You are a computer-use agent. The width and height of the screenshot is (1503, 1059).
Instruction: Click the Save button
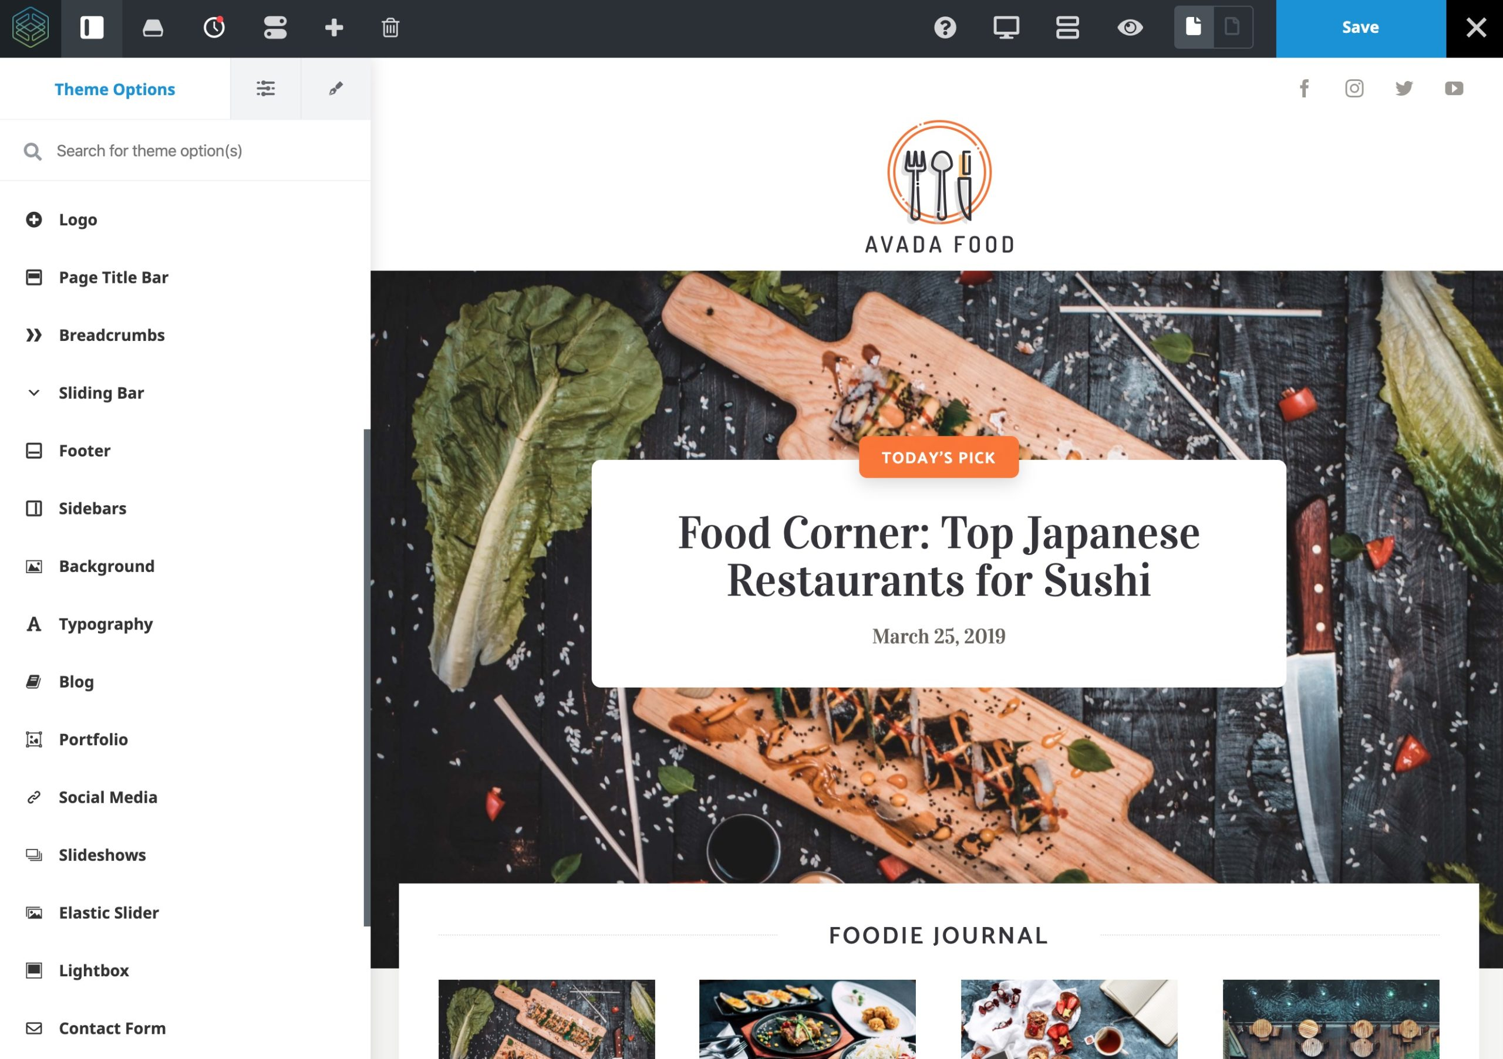(1360, 28)
